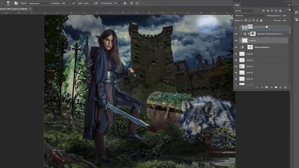
Task: Open the Smoothing slider arrow
Action: click(x=121, y=3)
